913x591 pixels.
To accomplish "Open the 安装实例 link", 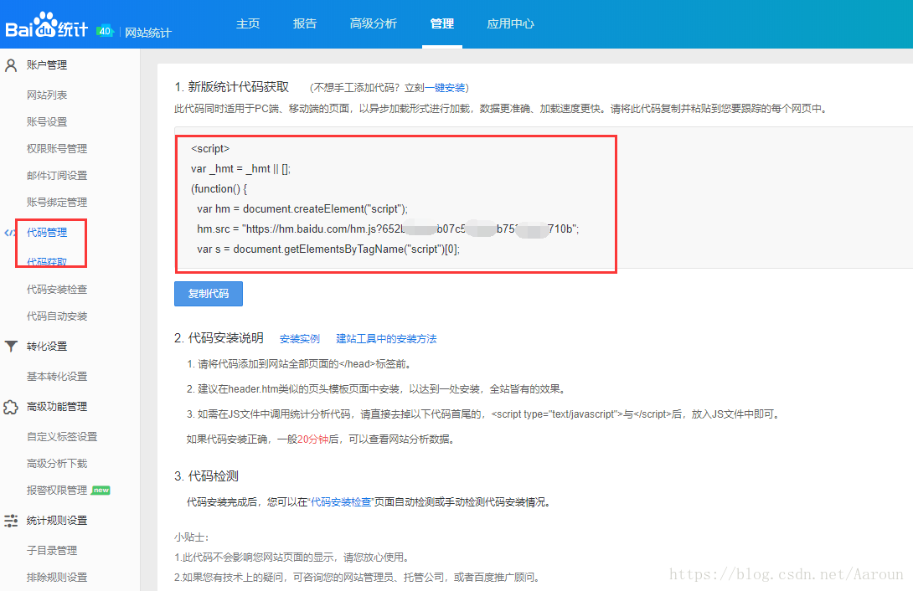I will coord(299,339).
